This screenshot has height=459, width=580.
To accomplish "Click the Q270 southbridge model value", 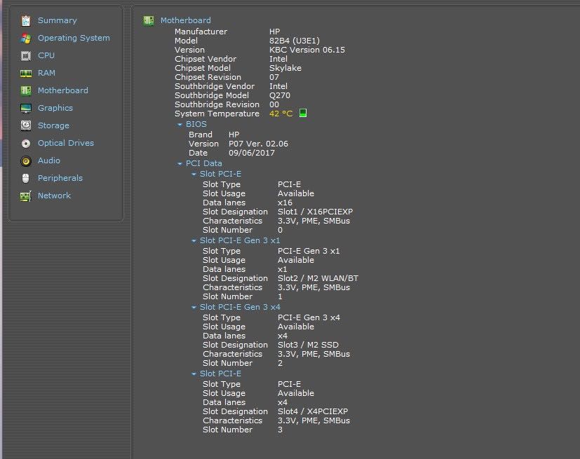I will click(x=280, y=95).
